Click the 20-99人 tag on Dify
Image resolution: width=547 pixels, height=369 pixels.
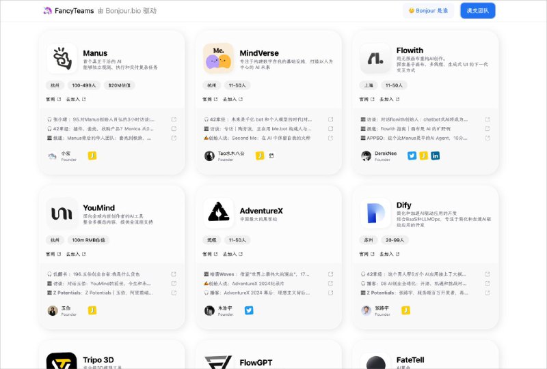click(395, 240)
